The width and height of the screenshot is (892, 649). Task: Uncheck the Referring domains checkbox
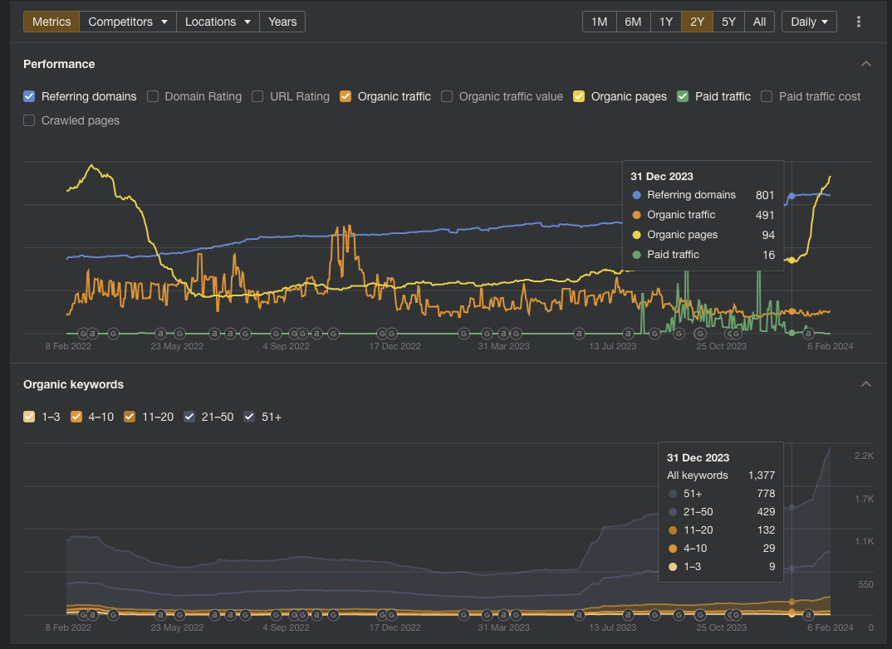click(29, 96)
